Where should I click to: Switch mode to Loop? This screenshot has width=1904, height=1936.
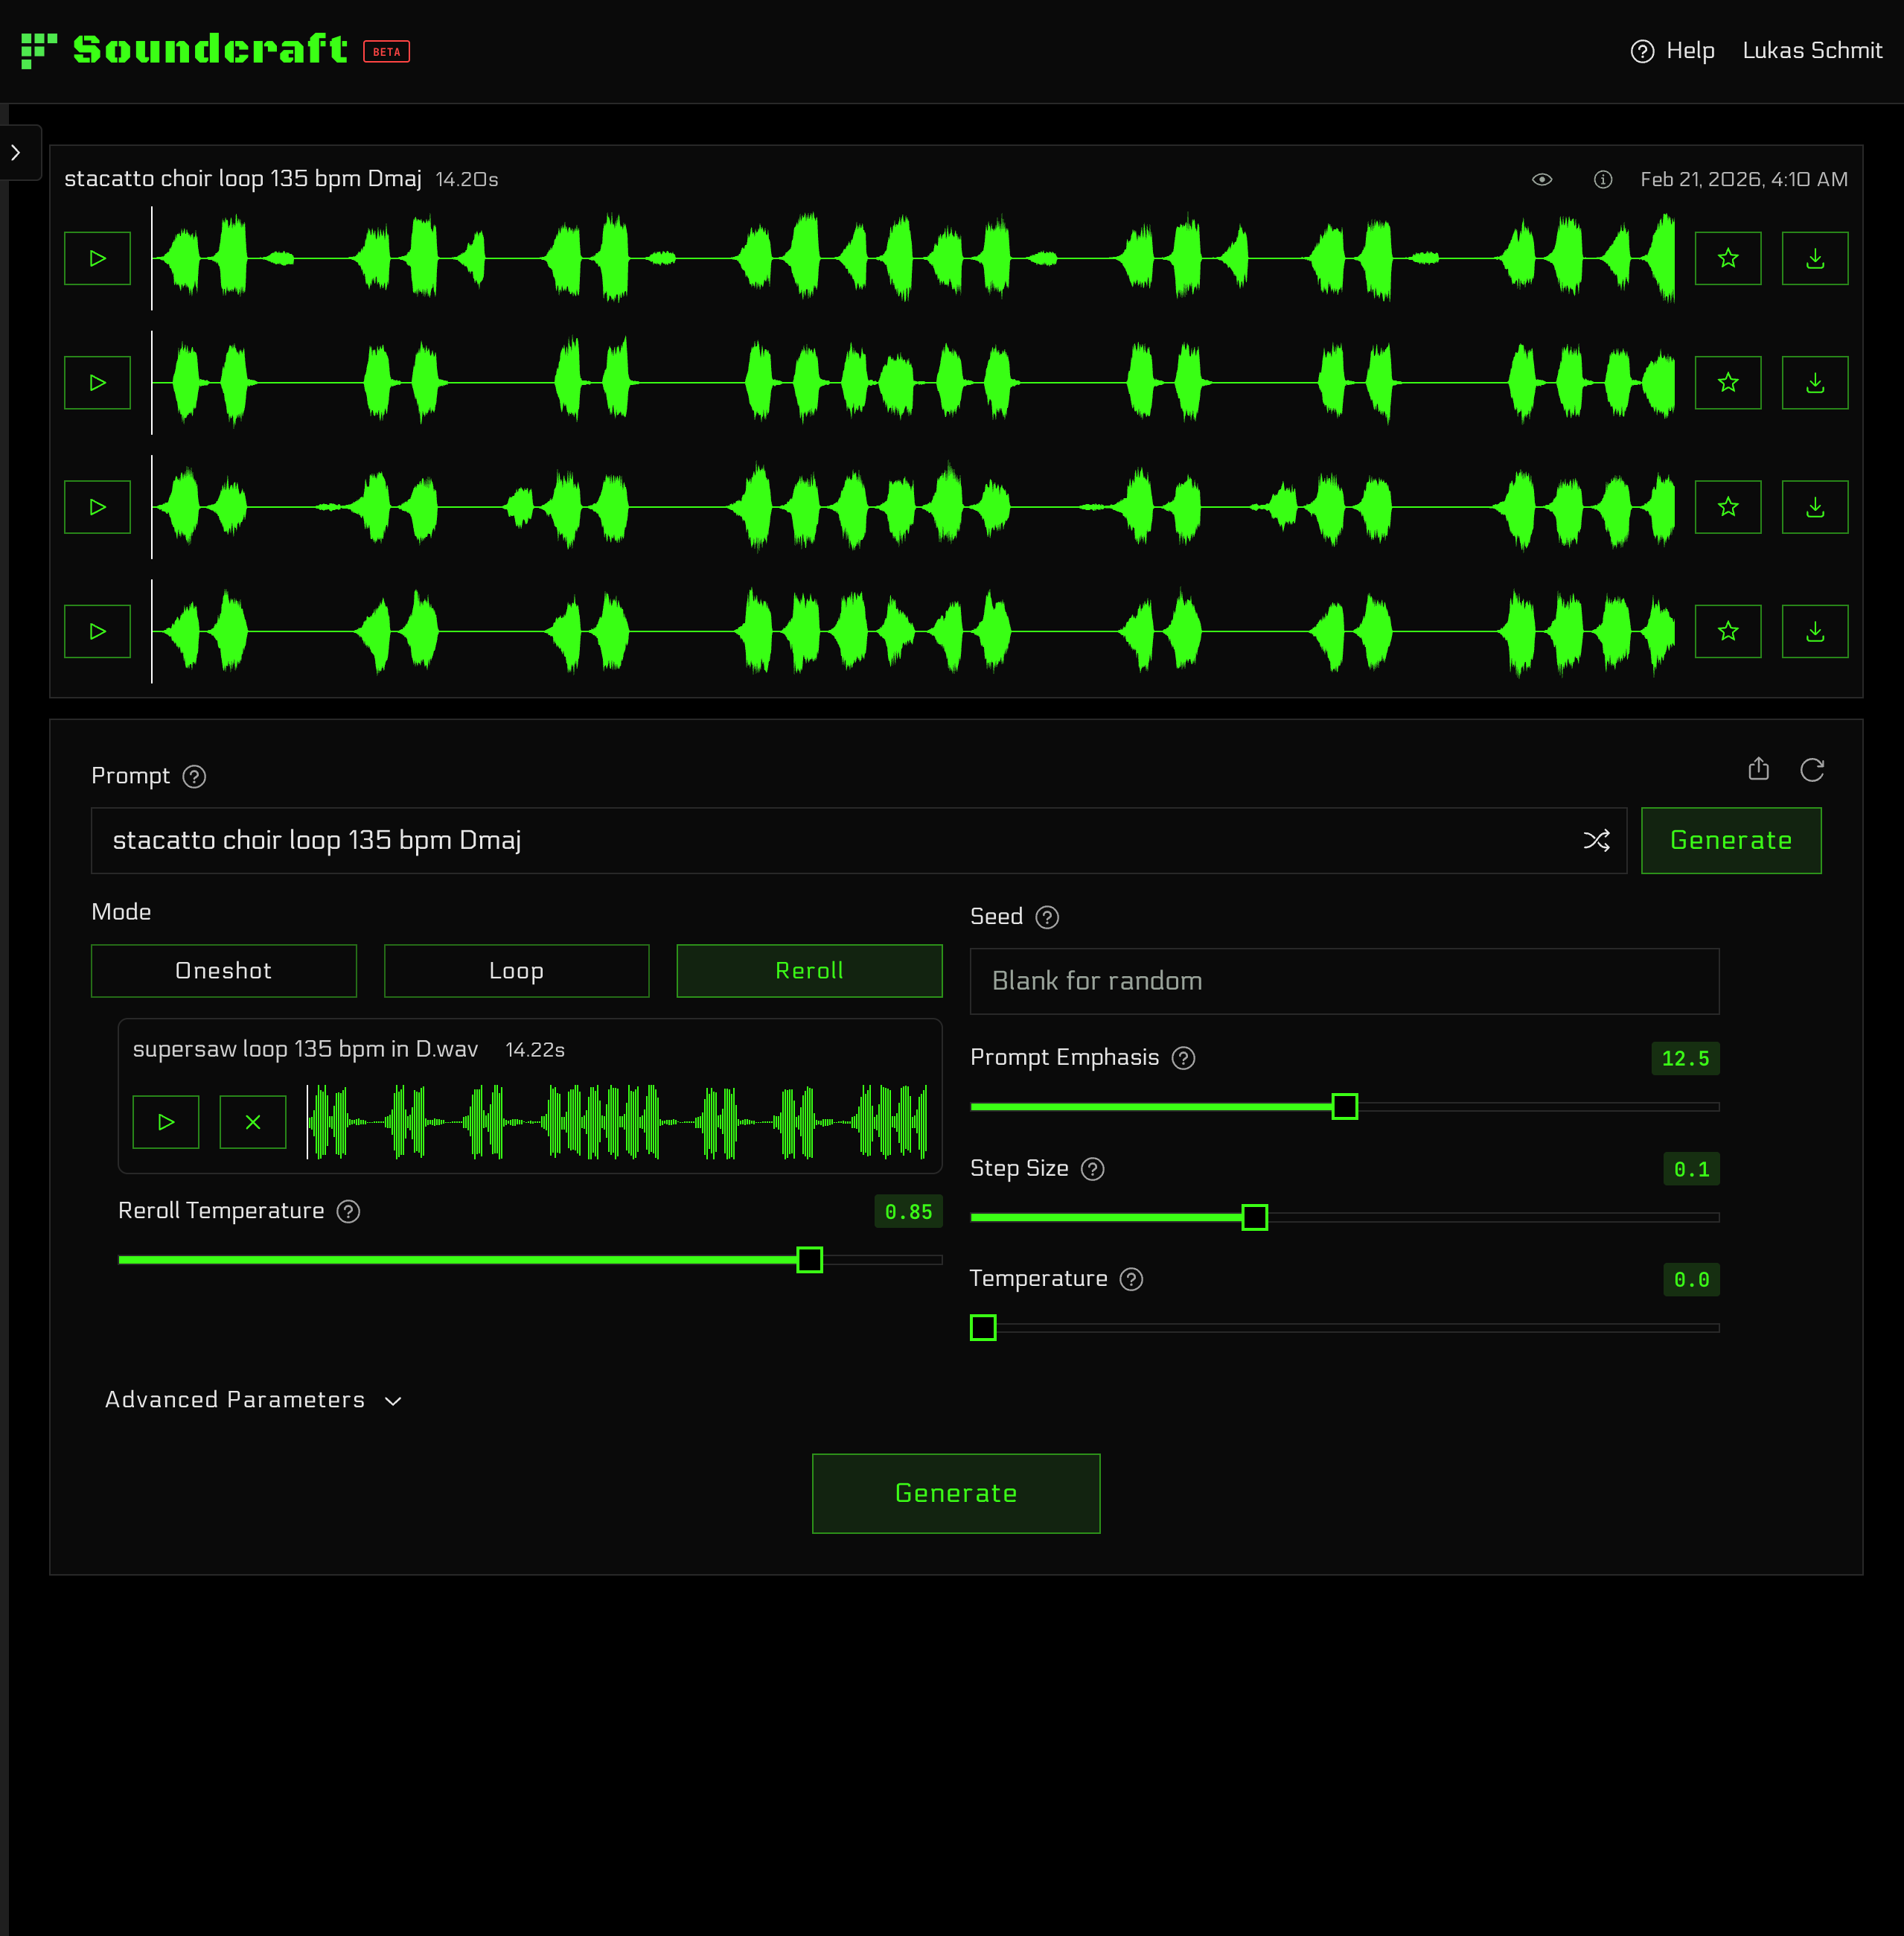click(x=516, y=970)
